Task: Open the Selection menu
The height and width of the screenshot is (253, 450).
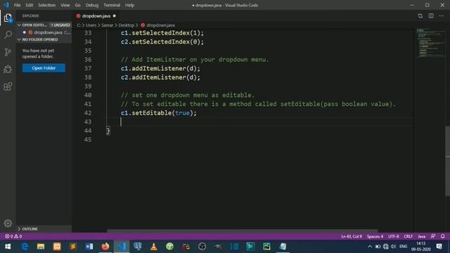Action: [x=47, y=5]
